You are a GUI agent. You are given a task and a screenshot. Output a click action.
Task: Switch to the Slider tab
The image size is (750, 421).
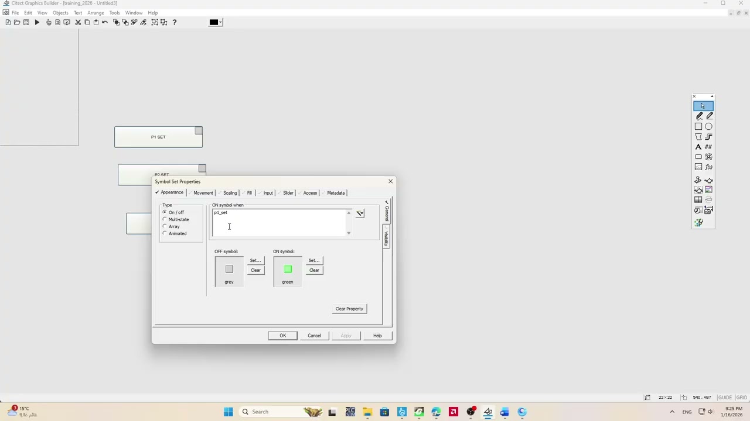[288, 193]
